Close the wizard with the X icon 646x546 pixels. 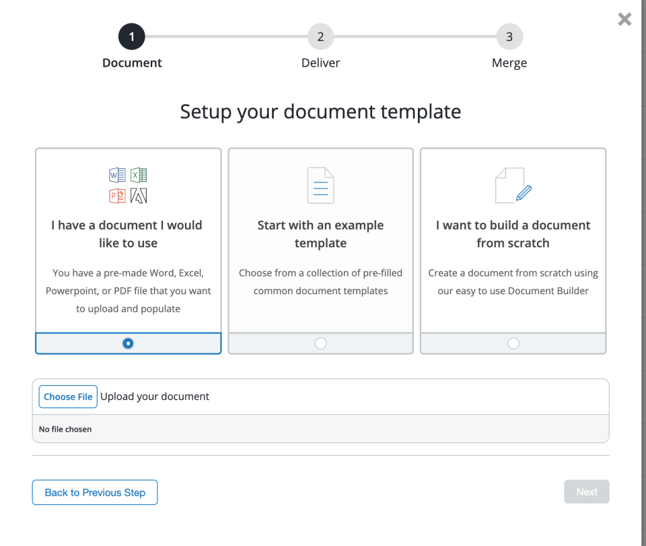[624, 19]
